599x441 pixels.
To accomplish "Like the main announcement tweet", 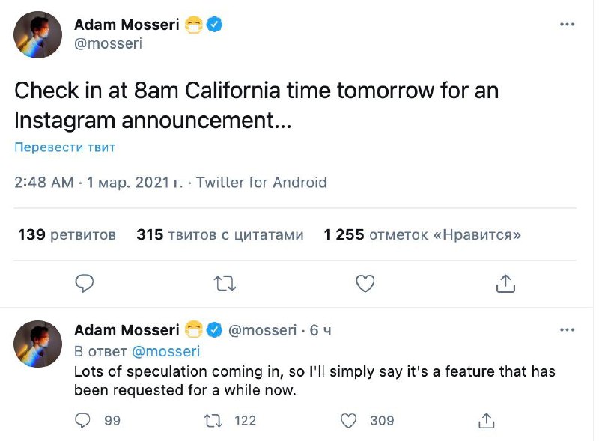I will coord(365,283).
